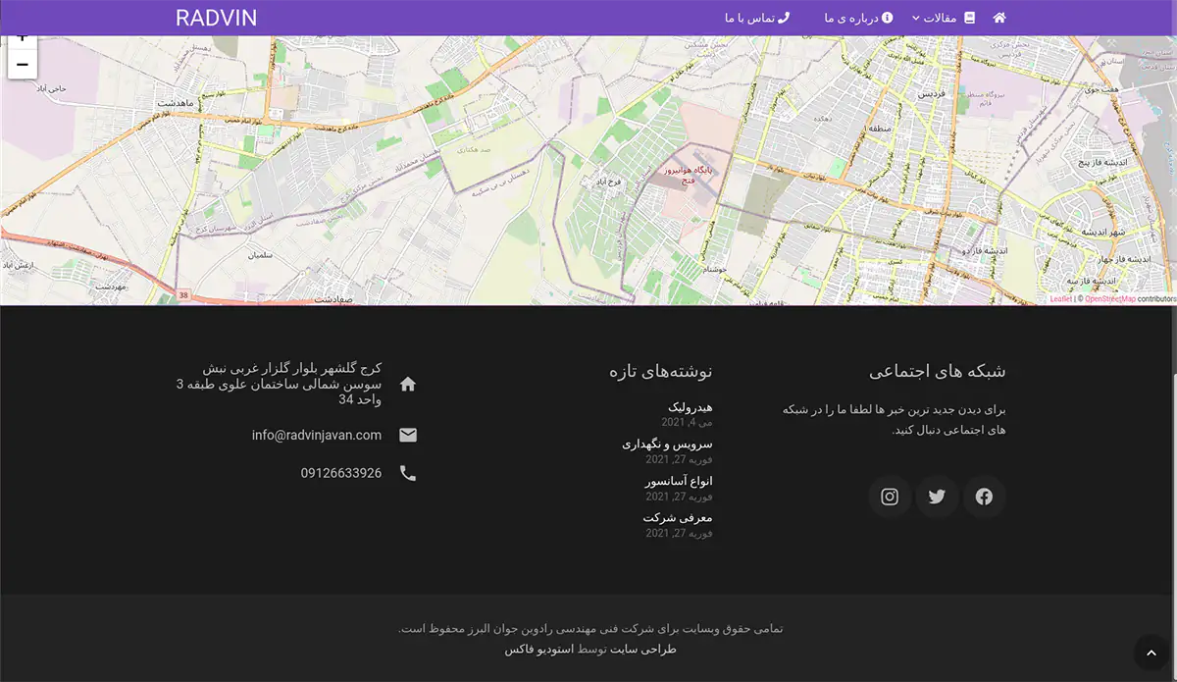Click the phone icon next to 09126633926
This screenshot has height=682, width=1177.
point(408,472)
